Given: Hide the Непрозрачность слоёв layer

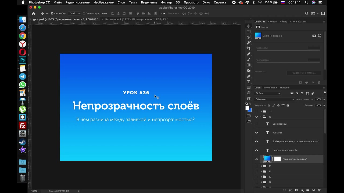Looking at the screenshot, I should coord(256,150).
